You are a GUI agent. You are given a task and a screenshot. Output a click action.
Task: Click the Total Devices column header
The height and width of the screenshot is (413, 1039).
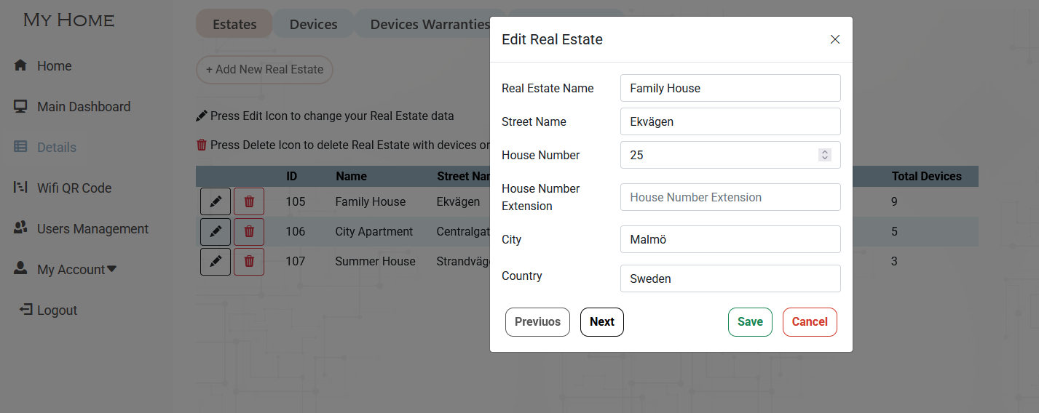tap(926, 176)
